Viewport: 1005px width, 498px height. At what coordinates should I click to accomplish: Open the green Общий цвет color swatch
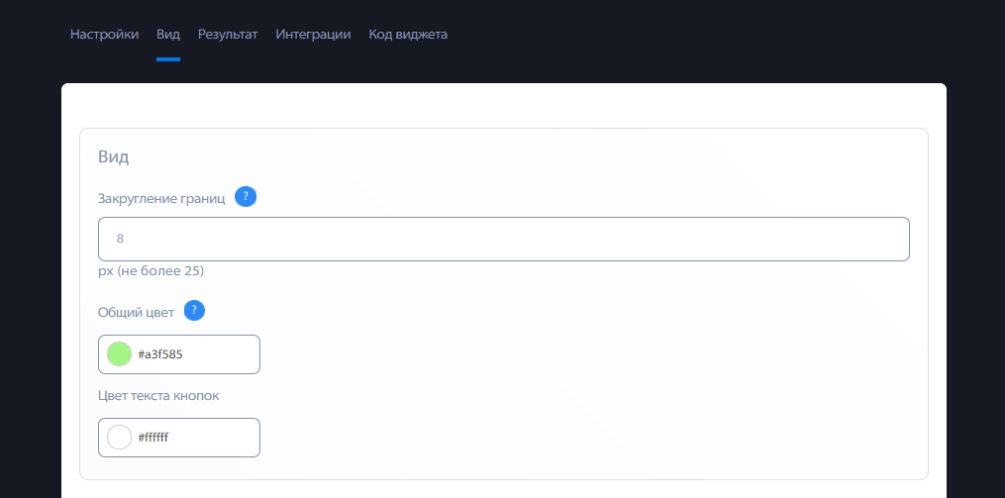(119, 353)
